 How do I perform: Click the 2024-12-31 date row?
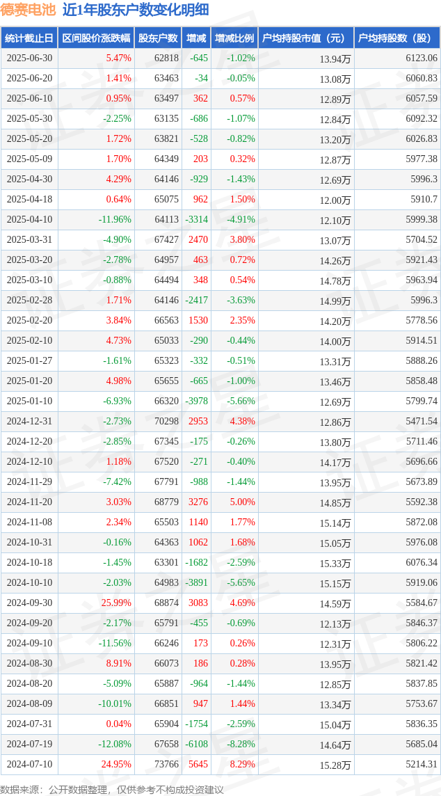[x=220, y=422]
